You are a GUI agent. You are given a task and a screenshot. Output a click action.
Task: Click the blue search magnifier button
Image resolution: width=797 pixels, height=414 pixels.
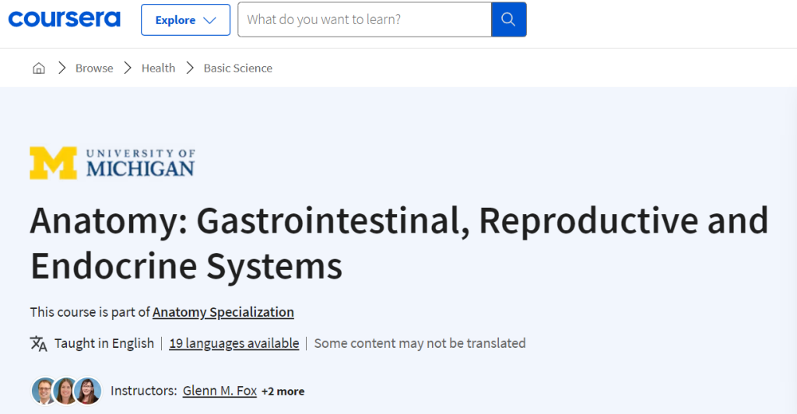[x=509, y=19]
